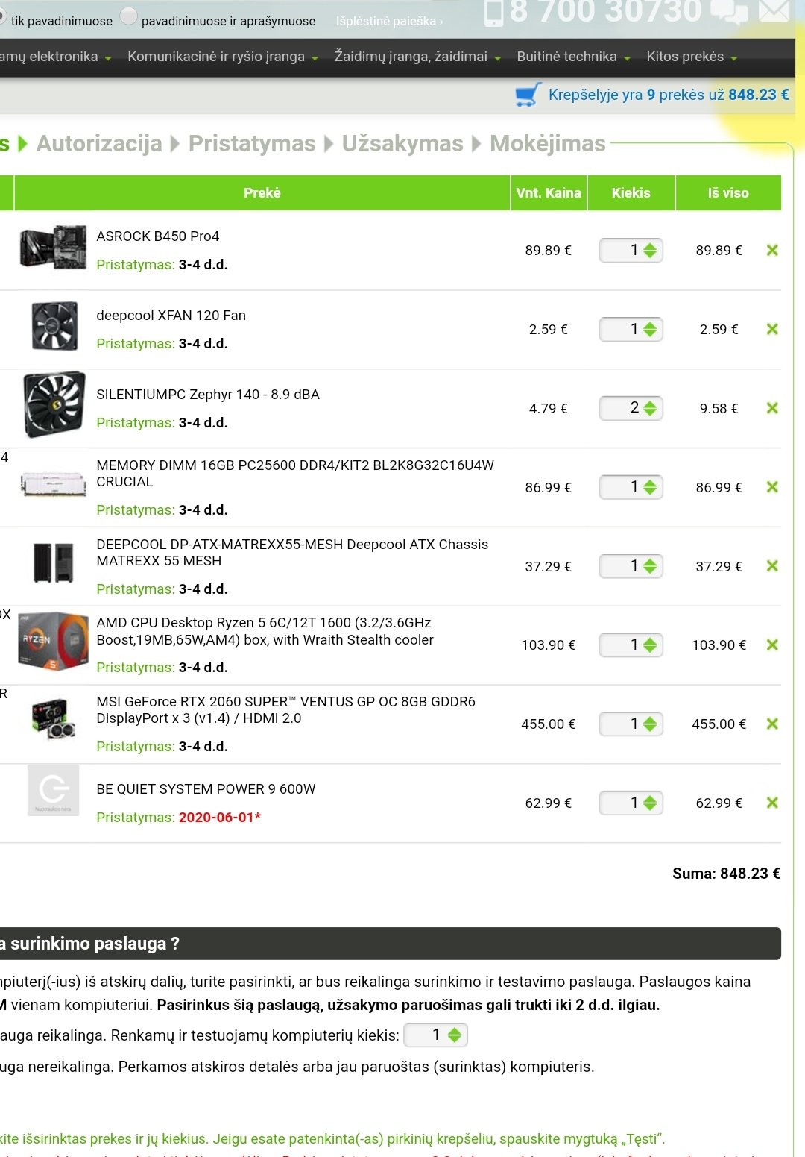Expand 'Komunikacinė ir ryšio įranga' menu
805x1157 pixels.
point(222,57)
